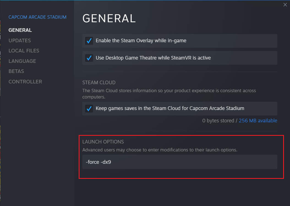290x206 pixels.
Task: Click the LAUNCH OPTIONS section heading
Action: click(x=103, y=142)
